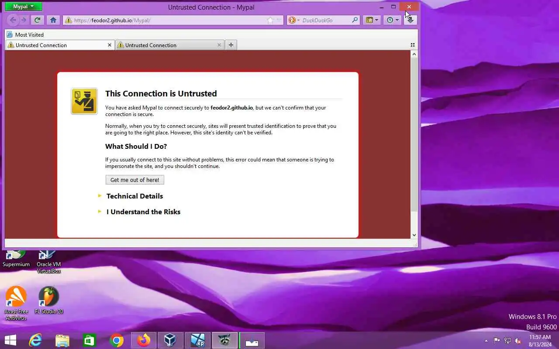The image size is (559, 349).
Task: Expand I Understand the Risks section
Action: click(x=143, y=212)
